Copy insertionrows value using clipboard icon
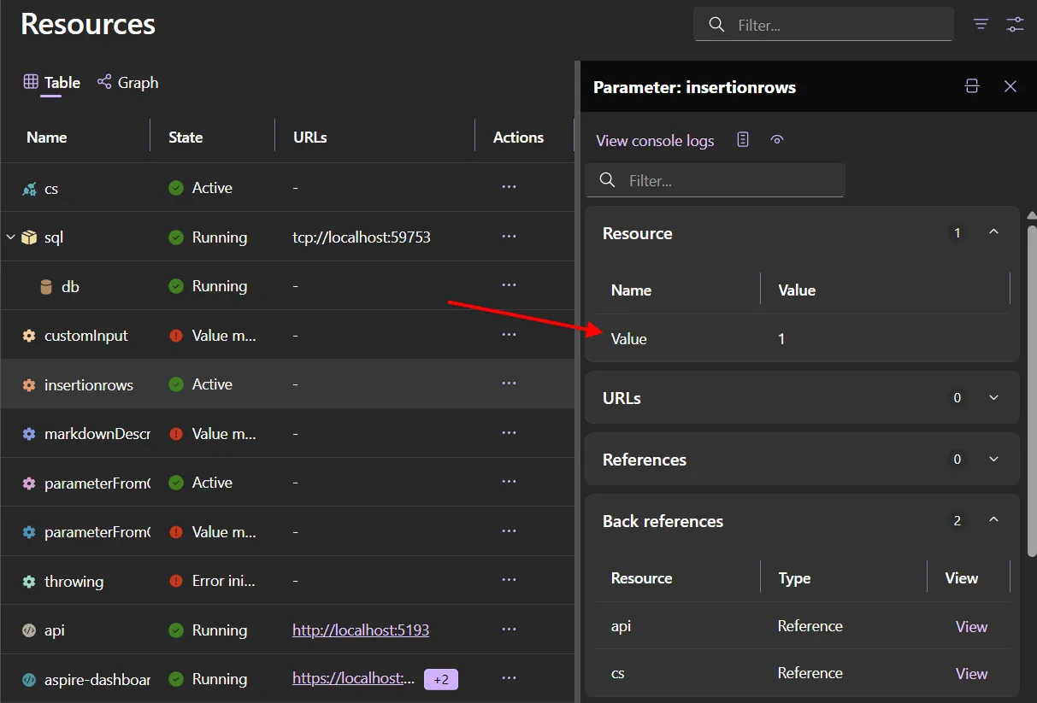The width and height of the screenshot is (1037, 703). click(743, 139)
